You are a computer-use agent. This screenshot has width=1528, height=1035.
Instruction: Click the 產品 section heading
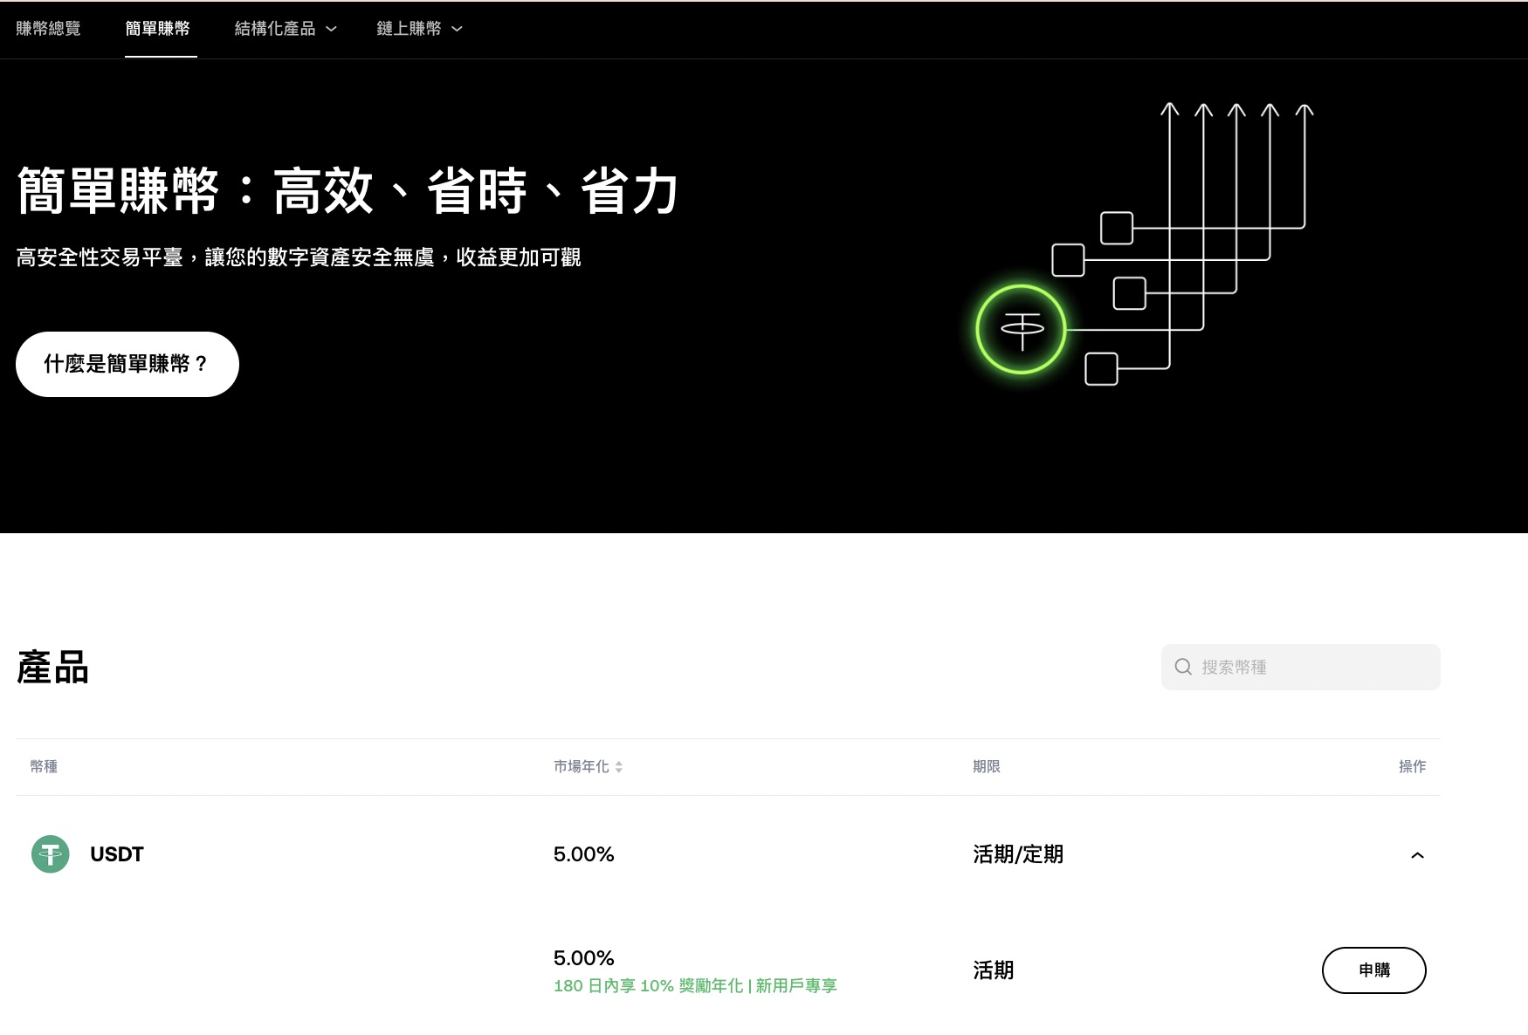pos(51,668)
